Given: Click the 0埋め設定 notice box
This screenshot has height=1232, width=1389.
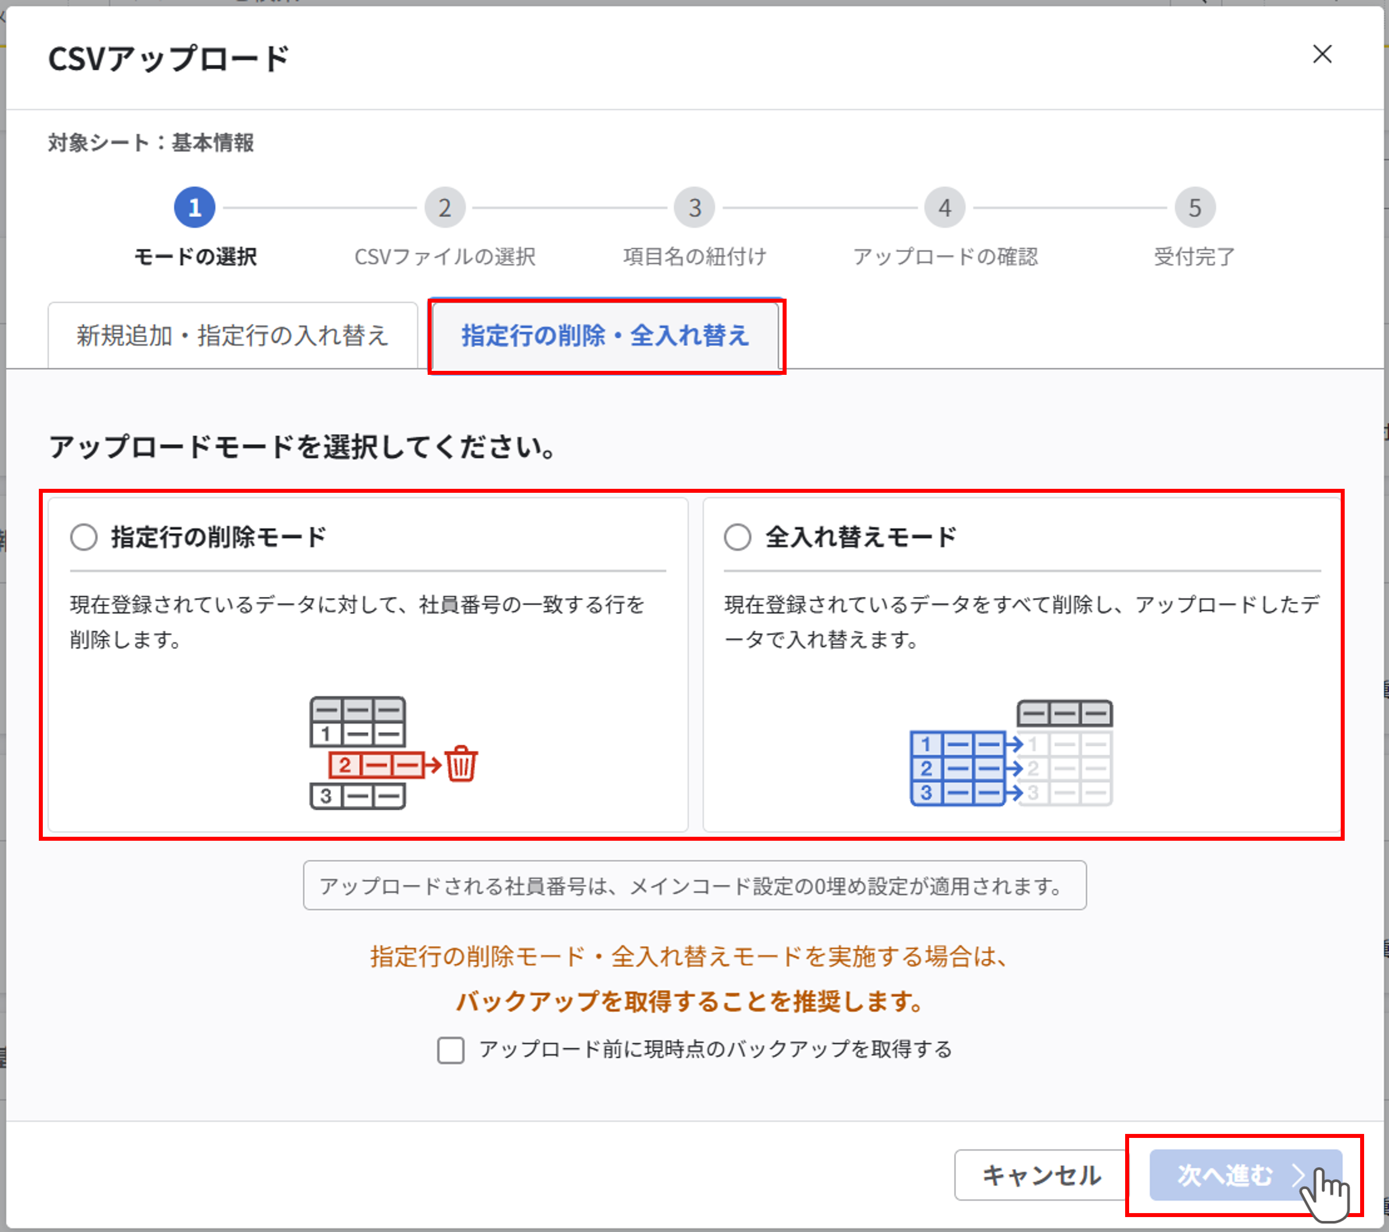Looking at the screenshot, I should [694, 886].
